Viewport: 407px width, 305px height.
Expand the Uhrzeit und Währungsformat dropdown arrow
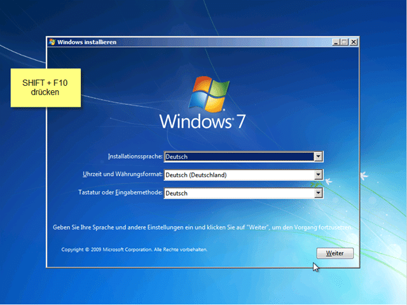pyautogui.click(x=318, y=175)
